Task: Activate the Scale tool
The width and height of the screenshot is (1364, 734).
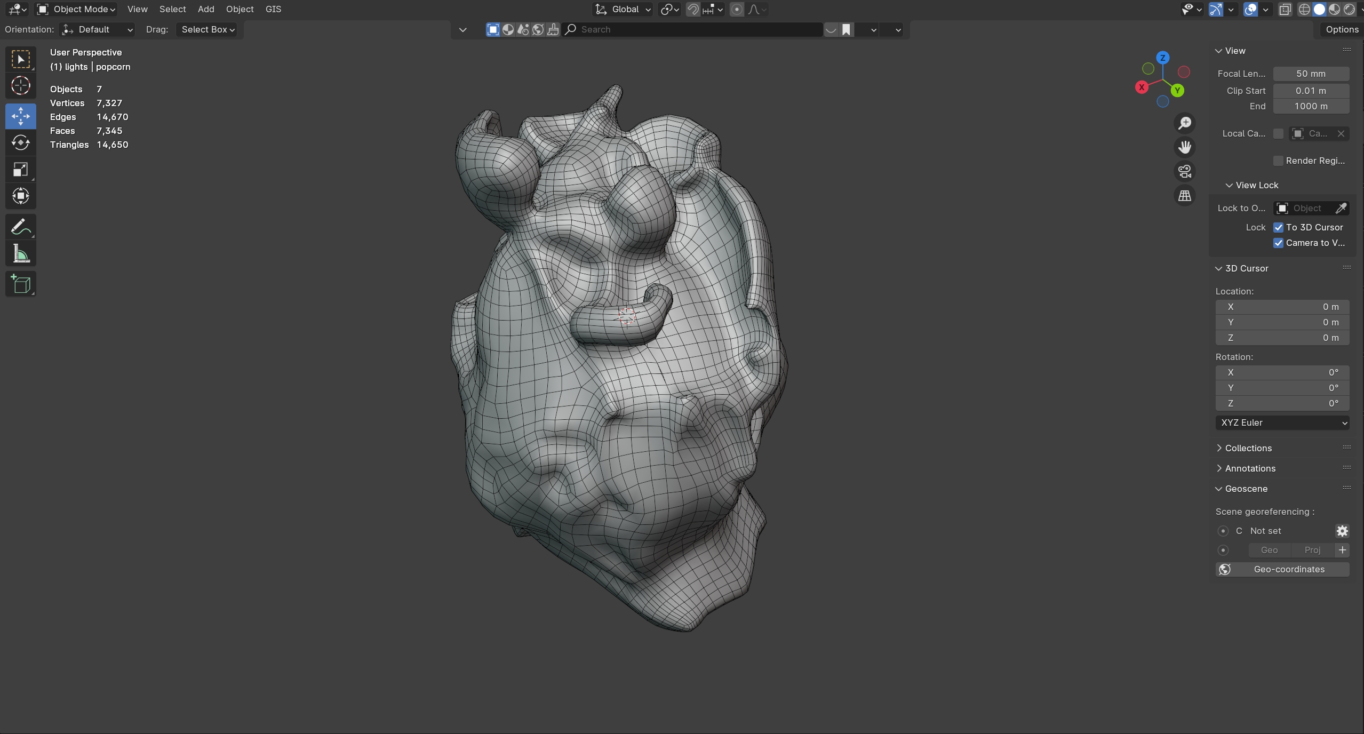Action: coord(20,170)
